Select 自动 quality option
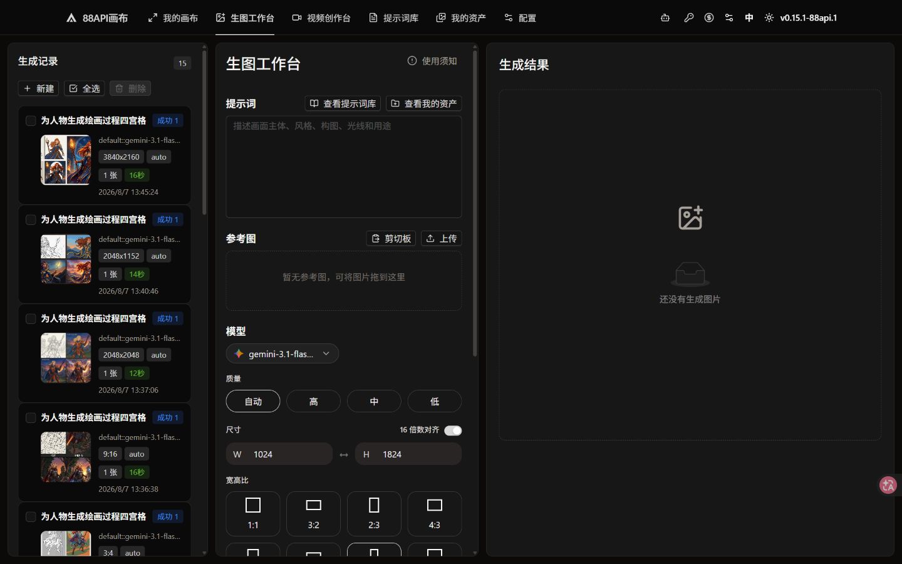 pos(253,401)
